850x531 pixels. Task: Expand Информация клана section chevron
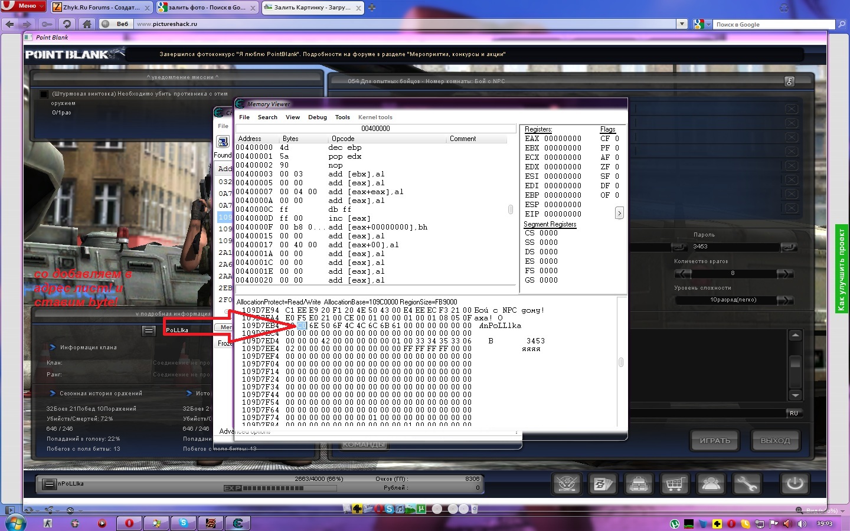point(53,348)
